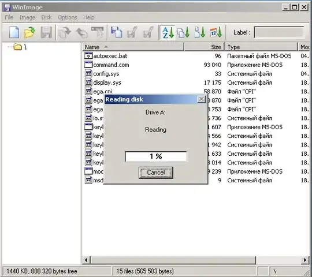
Task: Click the Write disk toolbar icon
Action: pos(132,32)
